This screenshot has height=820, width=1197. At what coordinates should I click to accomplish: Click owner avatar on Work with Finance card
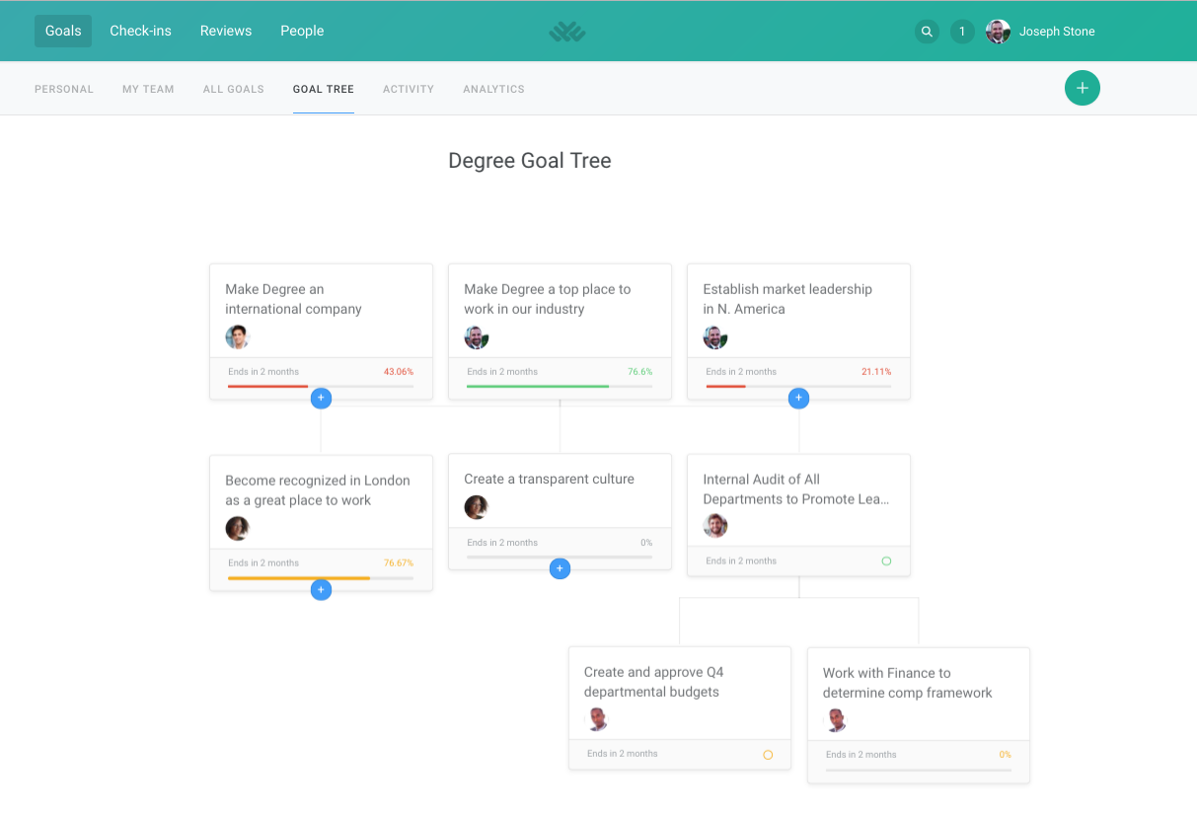(x=836, y=719)
